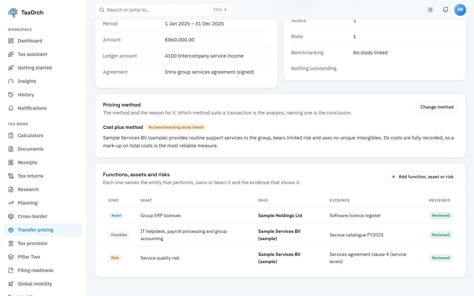
Task: Click Add function, asset or risk button
Action: pyautogui.click(x=422, y=177)
